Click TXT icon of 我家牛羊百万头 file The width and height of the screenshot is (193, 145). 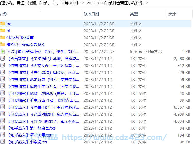(3, 86)
